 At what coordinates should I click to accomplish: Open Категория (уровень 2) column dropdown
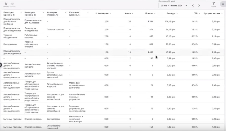pyautogui.click(x=21, y=12)
